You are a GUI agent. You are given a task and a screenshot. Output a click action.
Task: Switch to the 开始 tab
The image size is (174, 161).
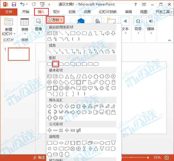coord(26,12)
